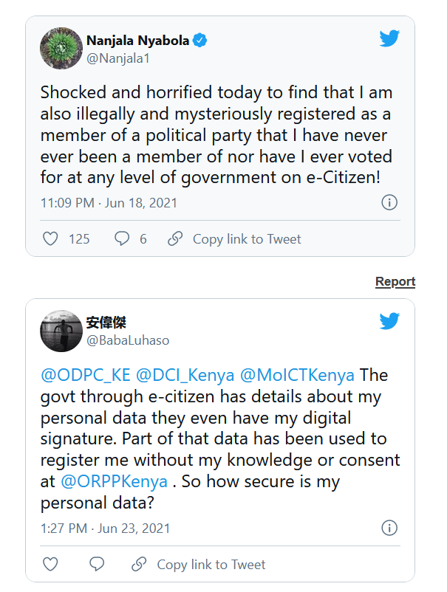Like Nanjala Nyabola's tweet with the heart icon
This screenshot has width=447, height=592.
coord(50,238)
